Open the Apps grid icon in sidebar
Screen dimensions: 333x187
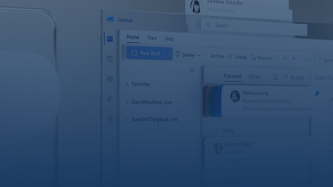[110, 120]
